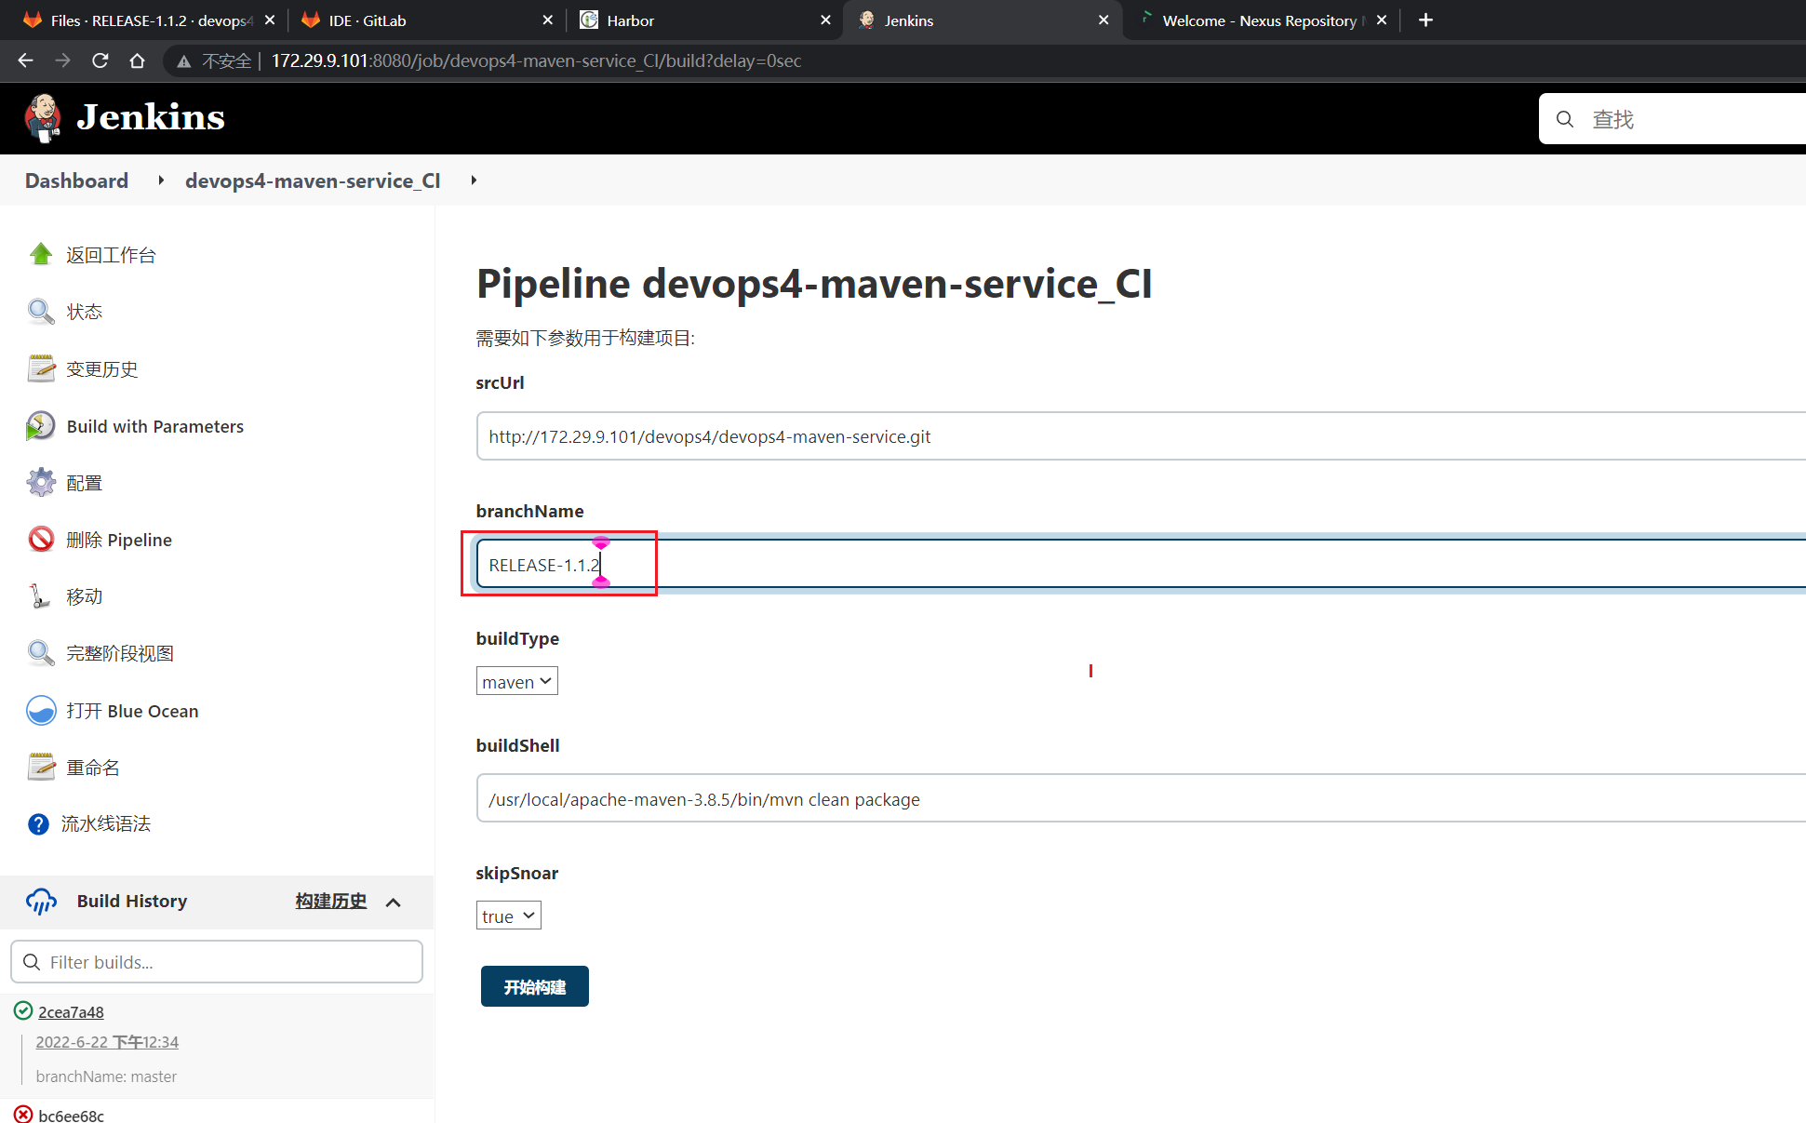Focus the buildShell input field
The height and width of the screenshot is (1123, 1806).
pos(1141,798)
